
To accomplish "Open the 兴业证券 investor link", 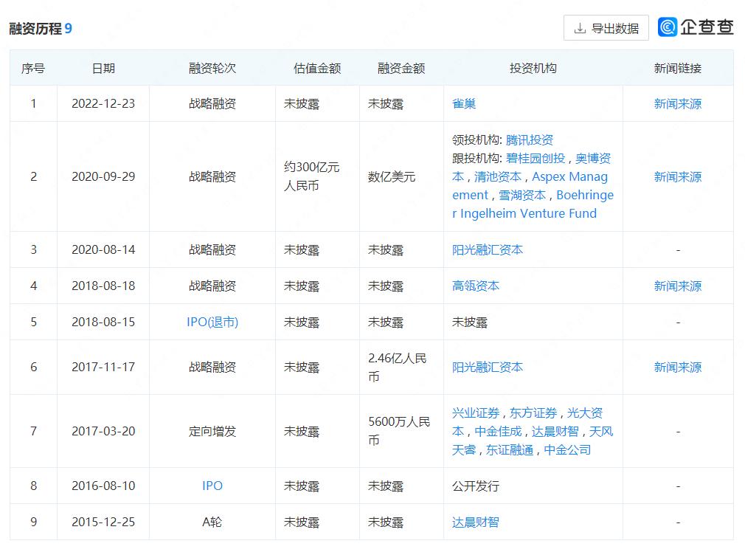I will (x=476, y=413).
